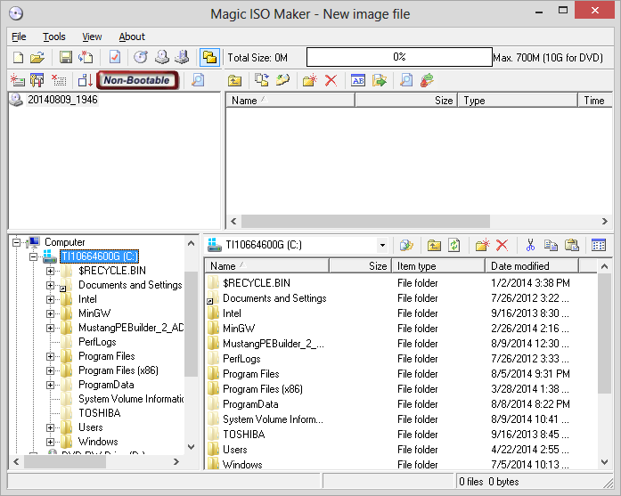Select the PerfLogs folder in the tree

click(97, 342)
